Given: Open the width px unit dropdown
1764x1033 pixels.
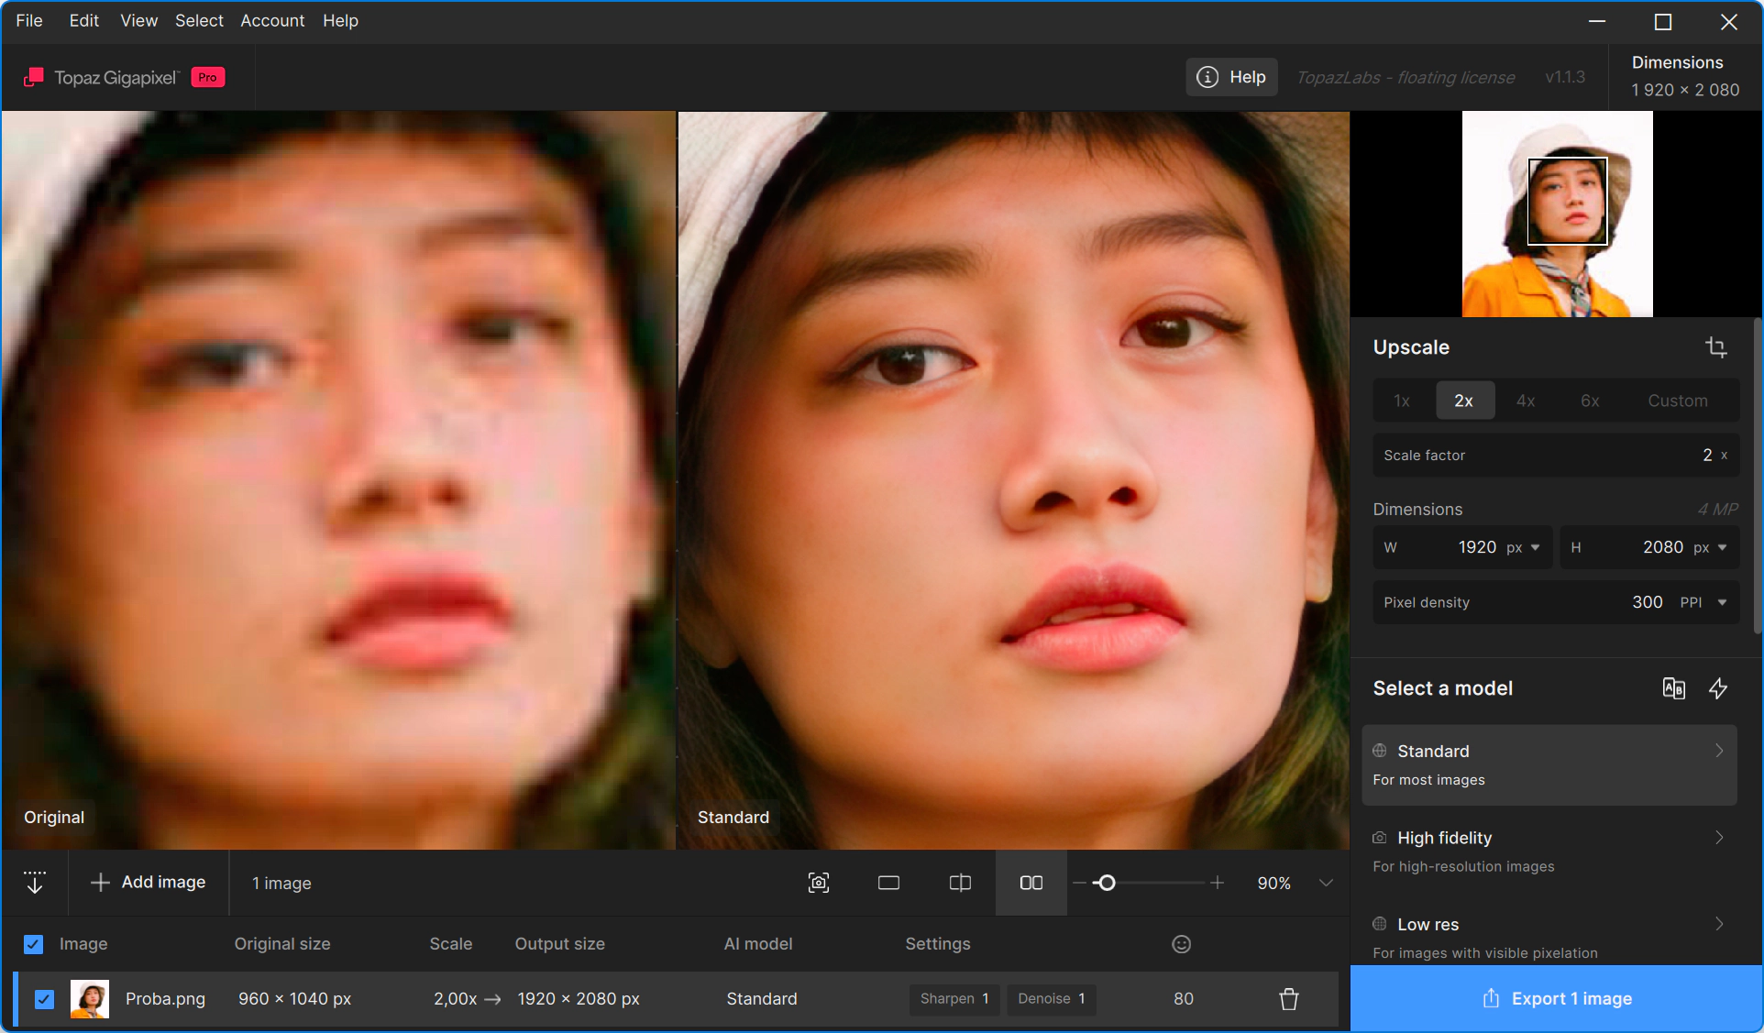Looking at the screenshot, I should pos(1535,547).
